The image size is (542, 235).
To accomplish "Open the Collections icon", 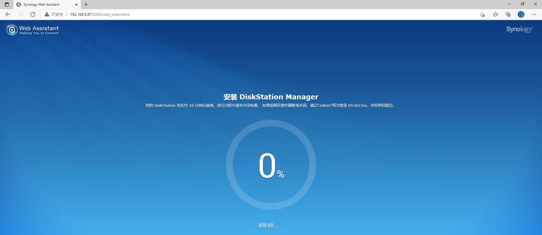I will click(x=508, y=15).
